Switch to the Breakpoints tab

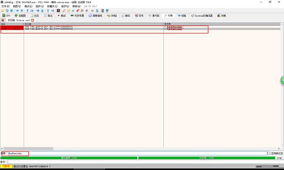(62, 16)
